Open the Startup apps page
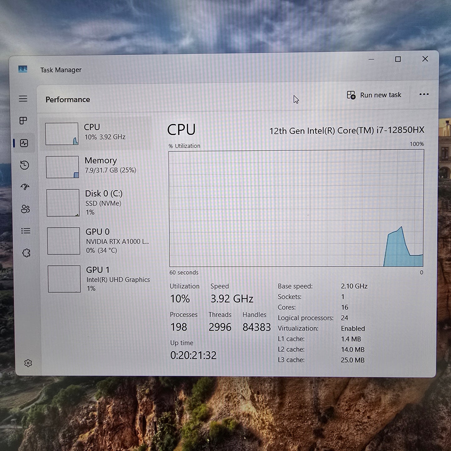 pos(25,187)
